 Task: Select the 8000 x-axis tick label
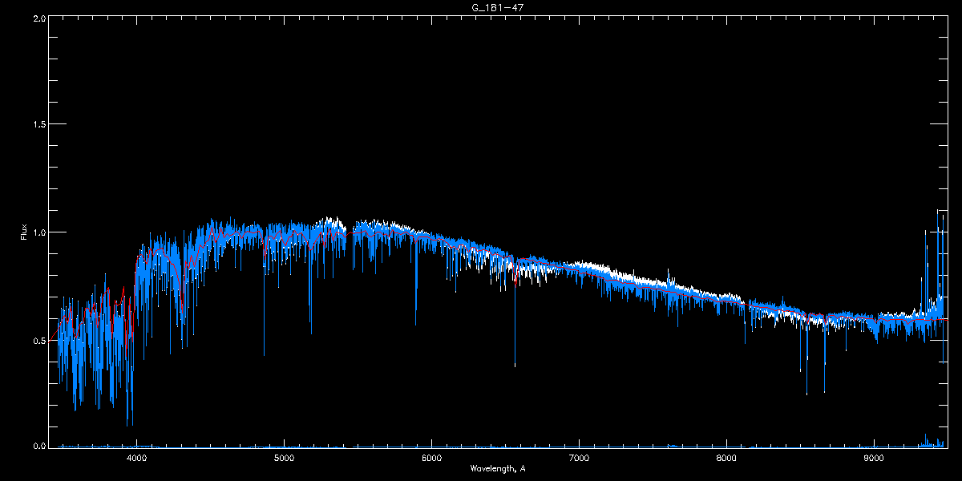(x=726, y=459)
